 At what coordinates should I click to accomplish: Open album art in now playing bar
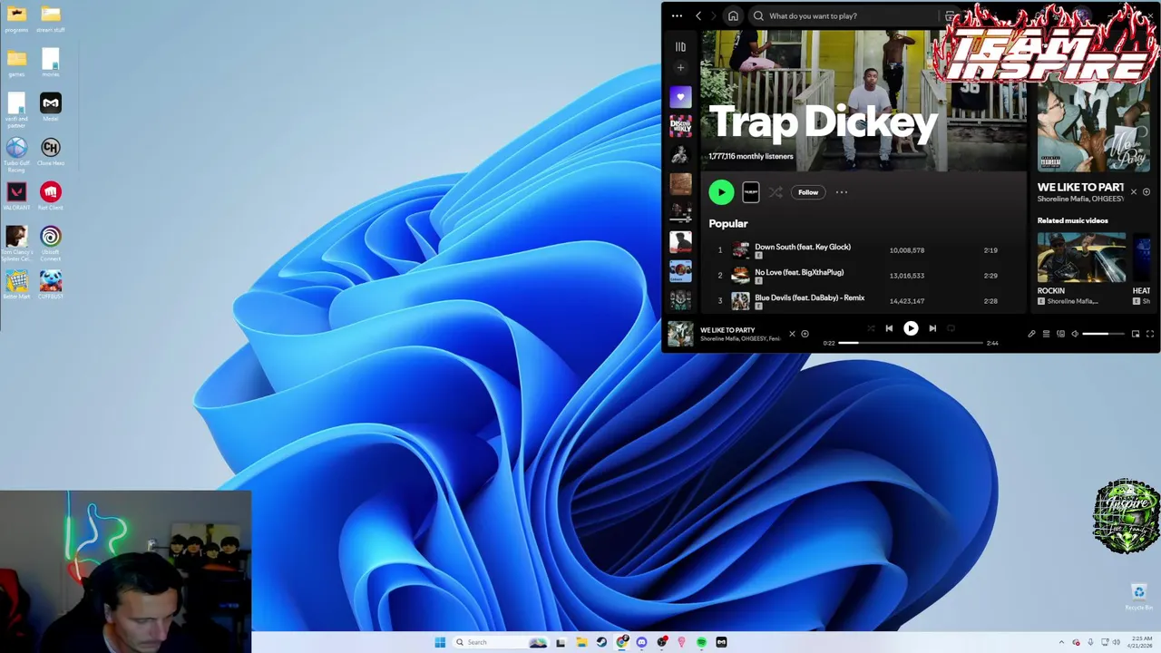point(680,334)
